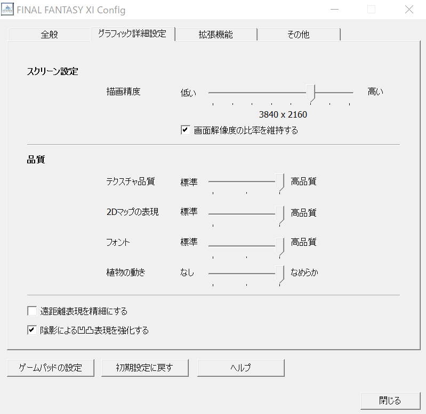
Task: Go to the その他 tab
Action: tap(298, 35)
